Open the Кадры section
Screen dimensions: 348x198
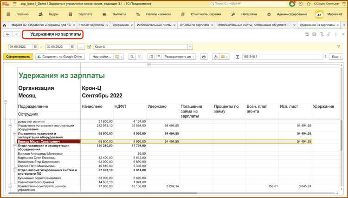tap(53, 14)
